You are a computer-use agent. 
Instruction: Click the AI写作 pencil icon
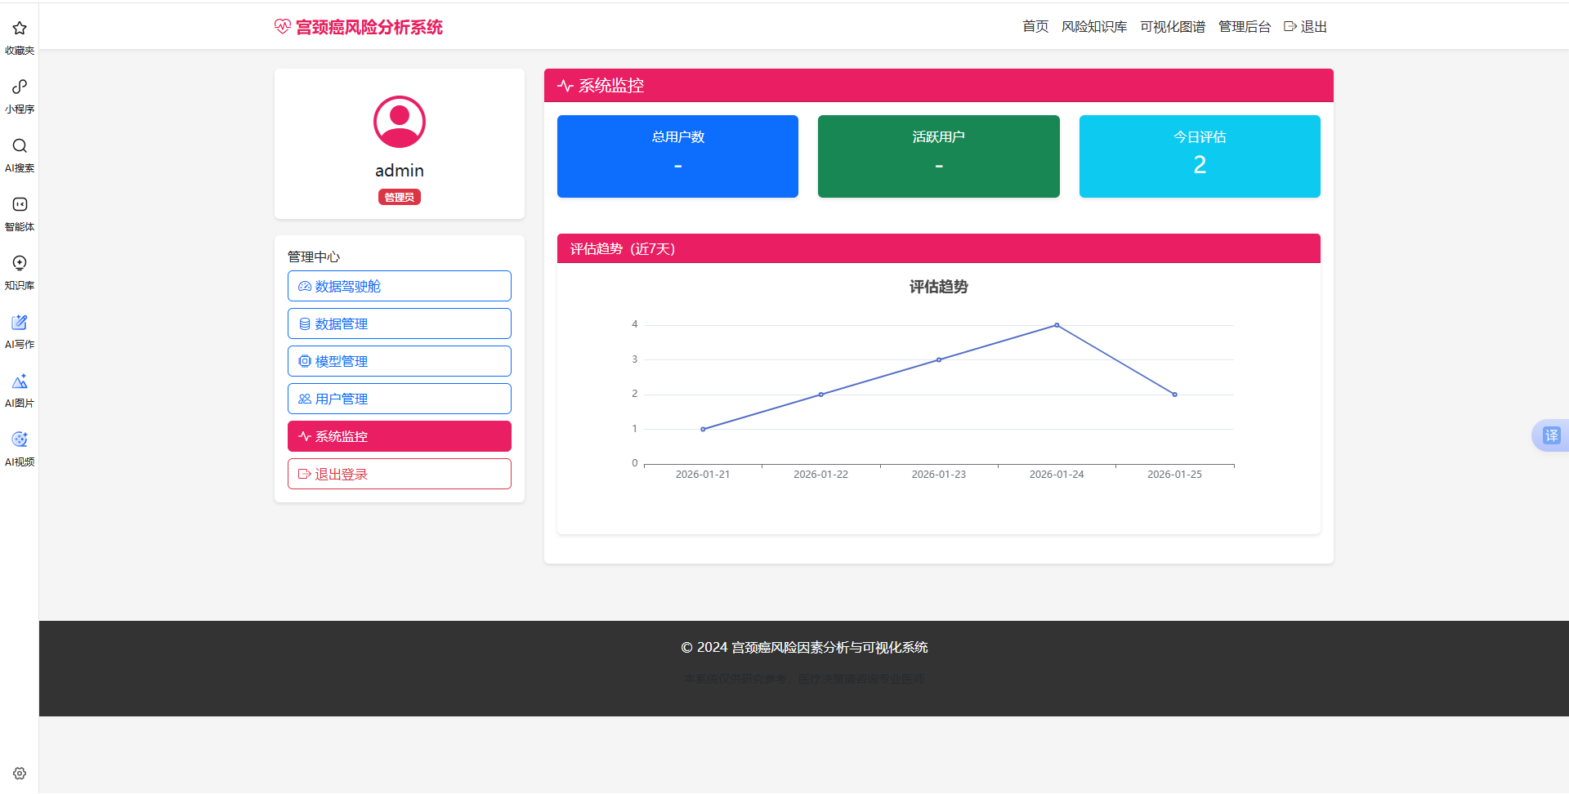click(x=19, y=322)
